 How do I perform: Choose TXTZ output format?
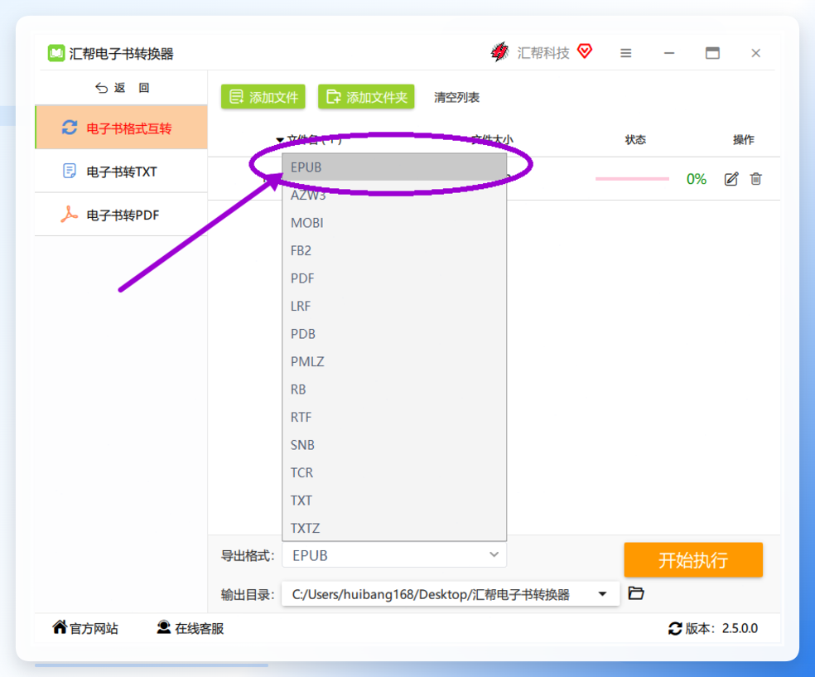[x=394, y=528]
